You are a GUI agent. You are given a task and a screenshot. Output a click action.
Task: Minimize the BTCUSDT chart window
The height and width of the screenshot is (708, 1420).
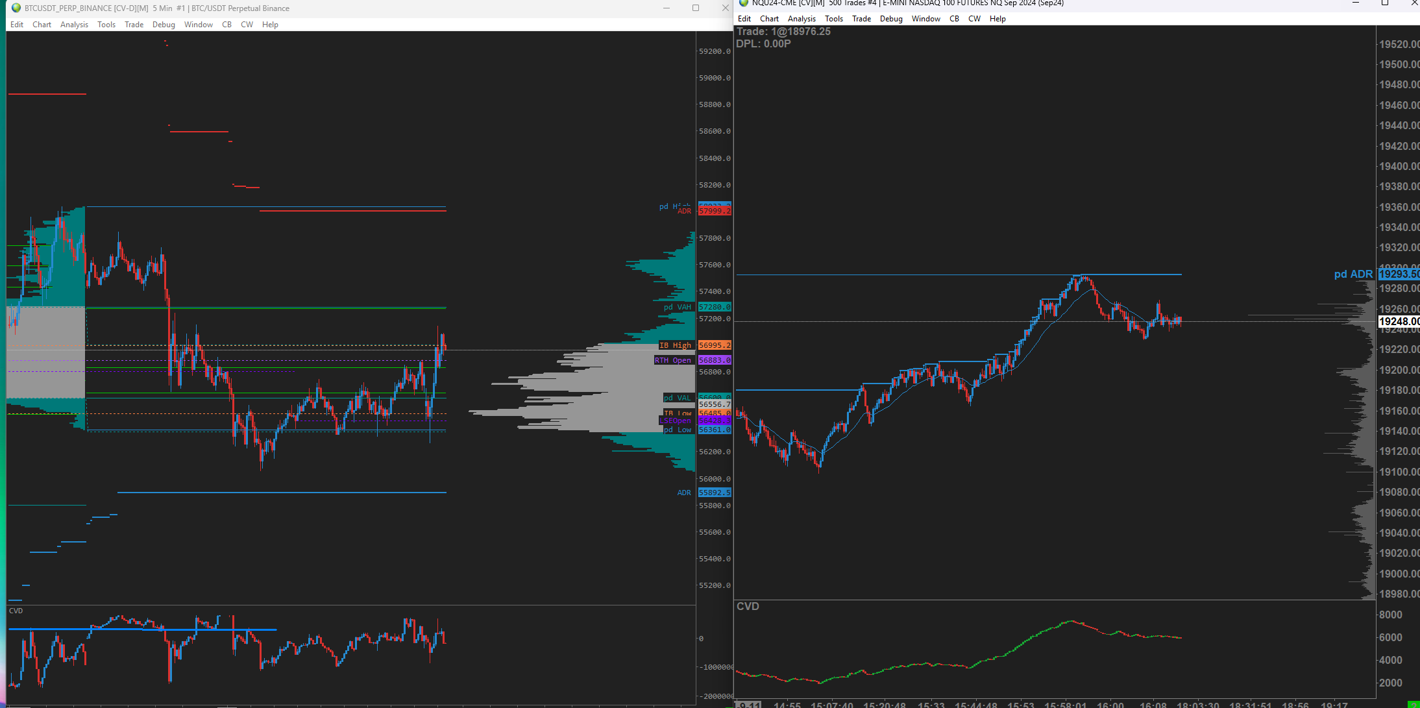(666, 8)
